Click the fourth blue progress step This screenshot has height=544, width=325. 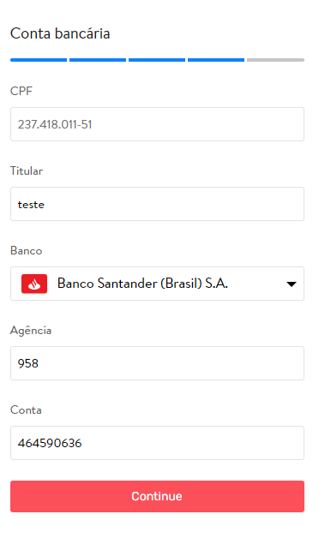216,60
